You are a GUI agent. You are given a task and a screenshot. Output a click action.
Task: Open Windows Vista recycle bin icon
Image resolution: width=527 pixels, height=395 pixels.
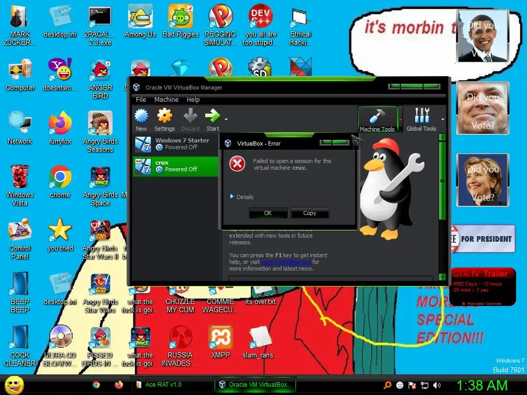point(20,186)
